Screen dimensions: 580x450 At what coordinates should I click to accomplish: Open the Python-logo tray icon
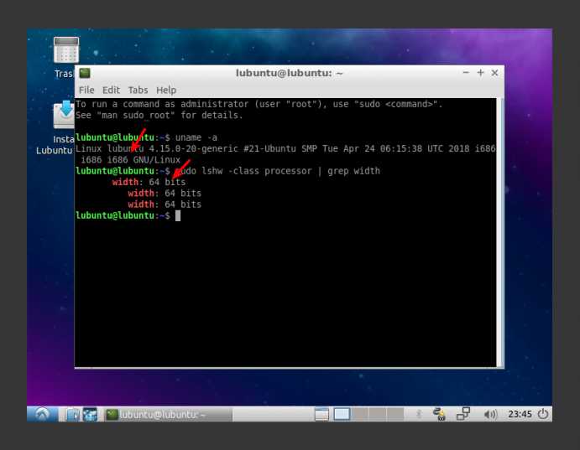point(439,414)
